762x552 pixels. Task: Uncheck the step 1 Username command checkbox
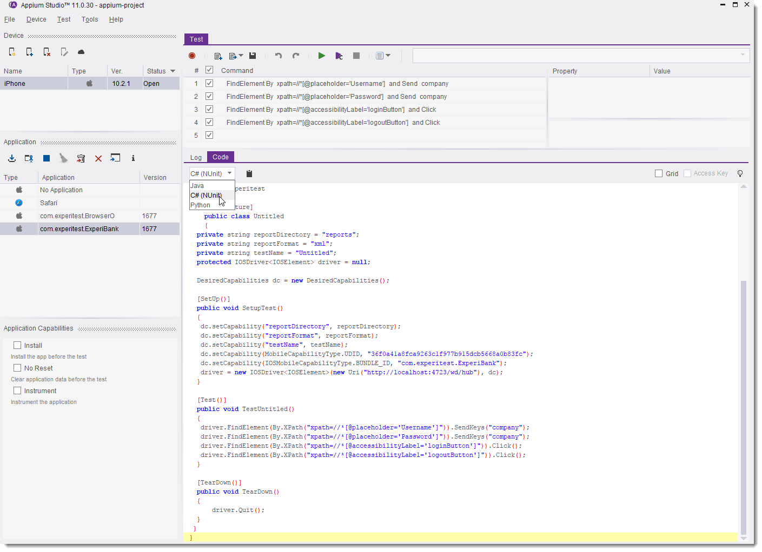(x=209, y=83)
